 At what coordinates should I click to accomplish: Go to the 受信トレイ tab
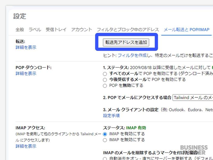point(56,30)
